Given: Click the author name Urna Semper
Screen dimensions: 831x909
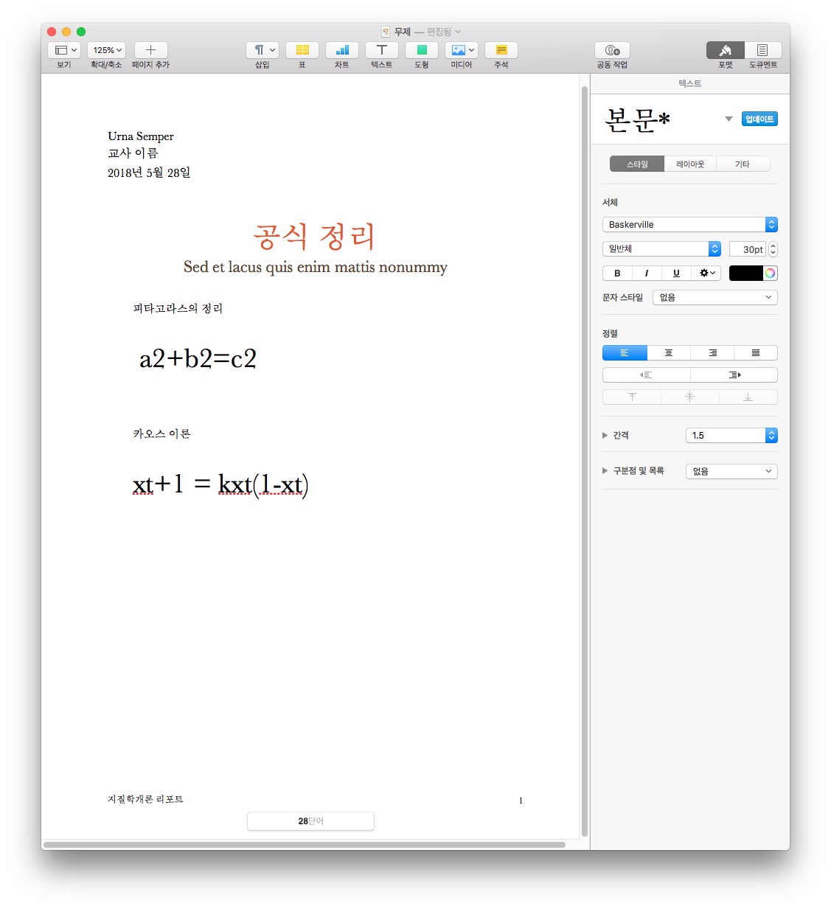Looking at the screenshot, I should pos(141,136).
